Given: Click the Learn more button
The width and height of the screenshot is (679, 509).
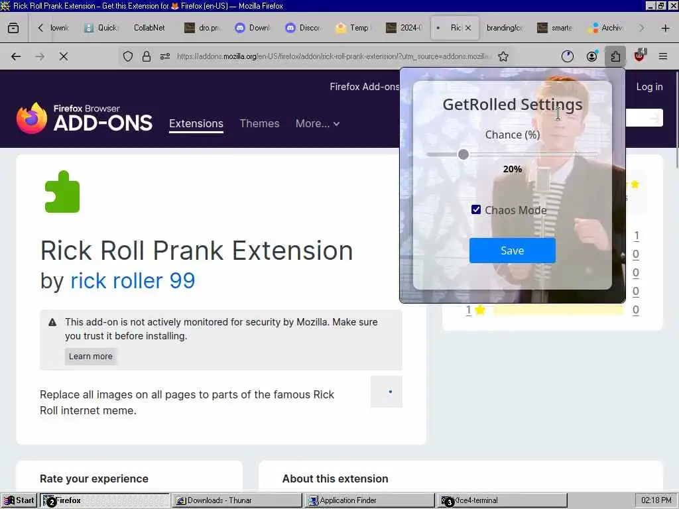Looking at the screenshot, I should pyautogui.click(x=90, y=356).
